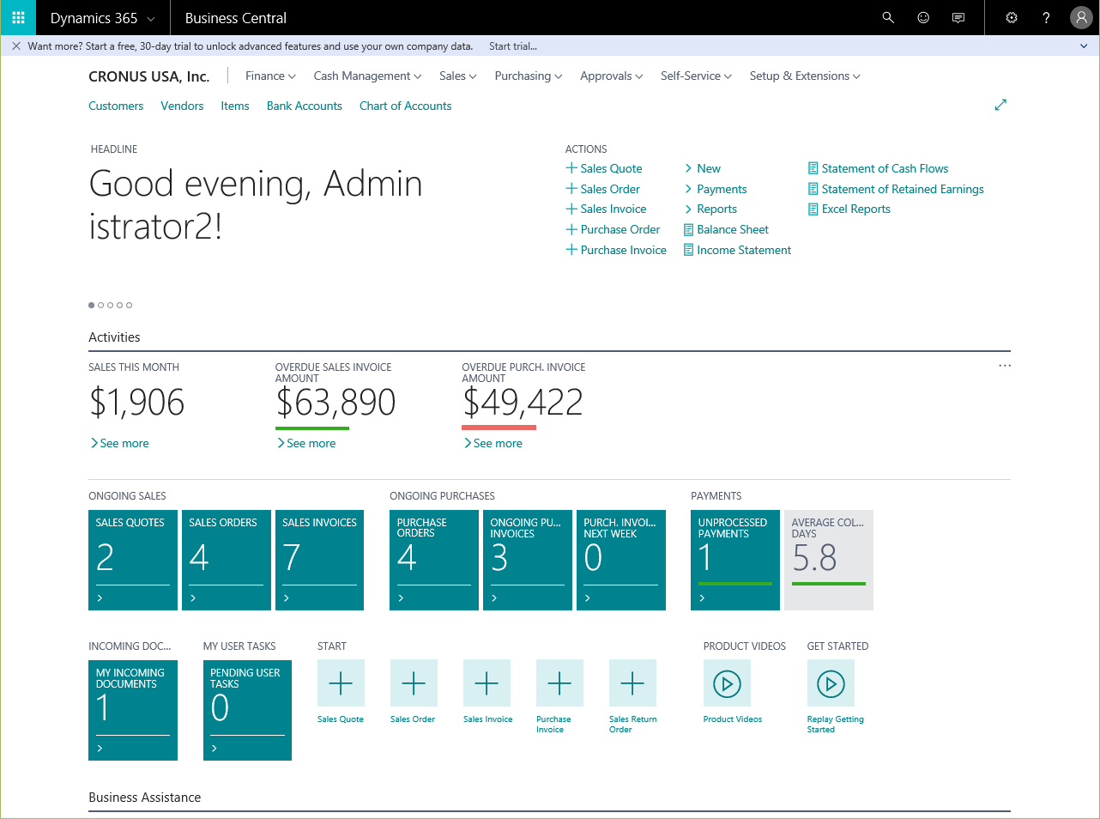Select the last headline page dot

click(x=130, y=305)
